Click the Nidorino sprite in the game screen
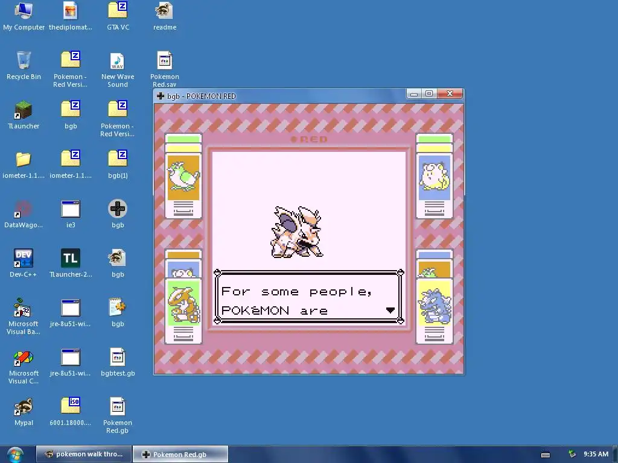This screenshot has height=463, width=618. [x=297, y=232]
